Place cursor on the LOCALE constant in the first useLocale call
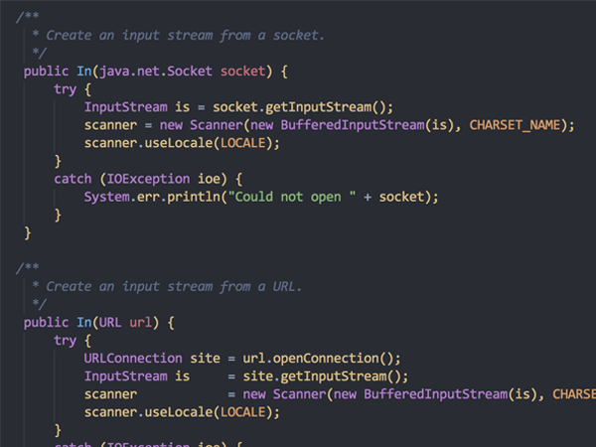Viewport: 596px width, 447px height. pyautogui.click(x=243, y=143)
